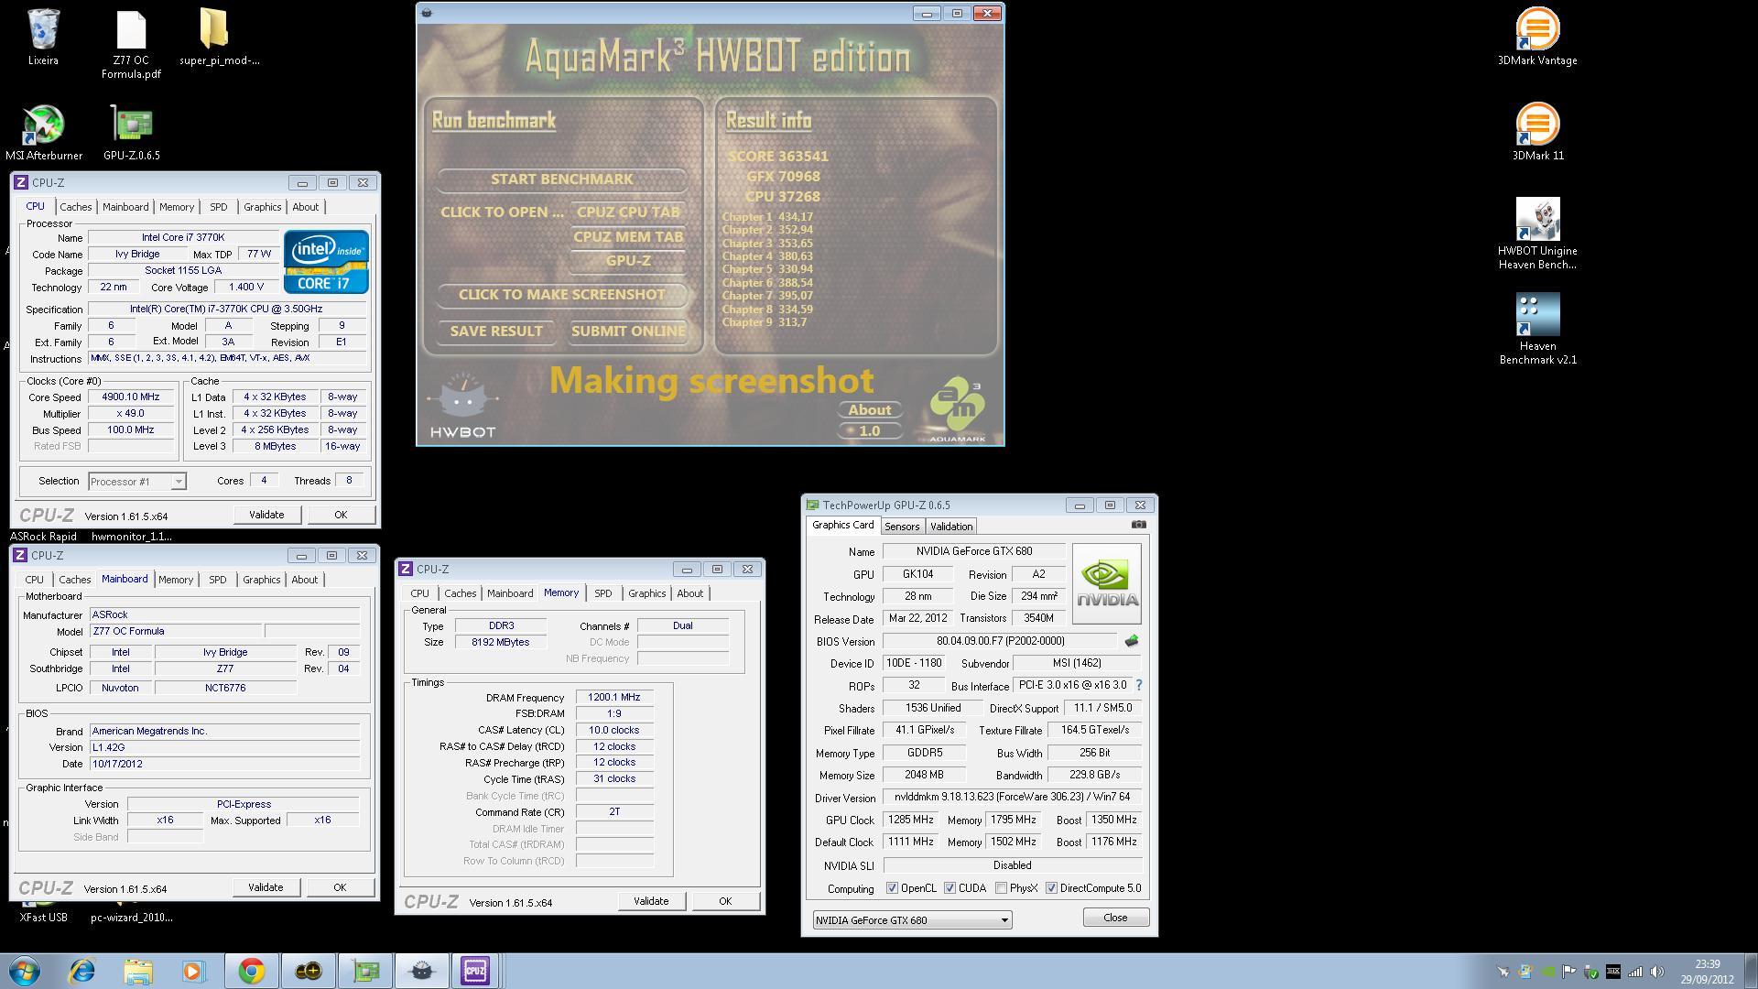Open Mainboard tab in memory CPU-Z window

click(x=510, y=593)
